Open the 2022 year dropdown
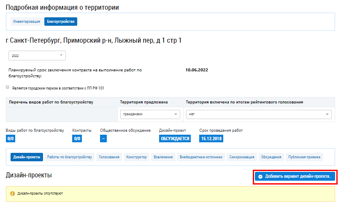This screenshot has height=209, width=341. (x=37, y=55)
